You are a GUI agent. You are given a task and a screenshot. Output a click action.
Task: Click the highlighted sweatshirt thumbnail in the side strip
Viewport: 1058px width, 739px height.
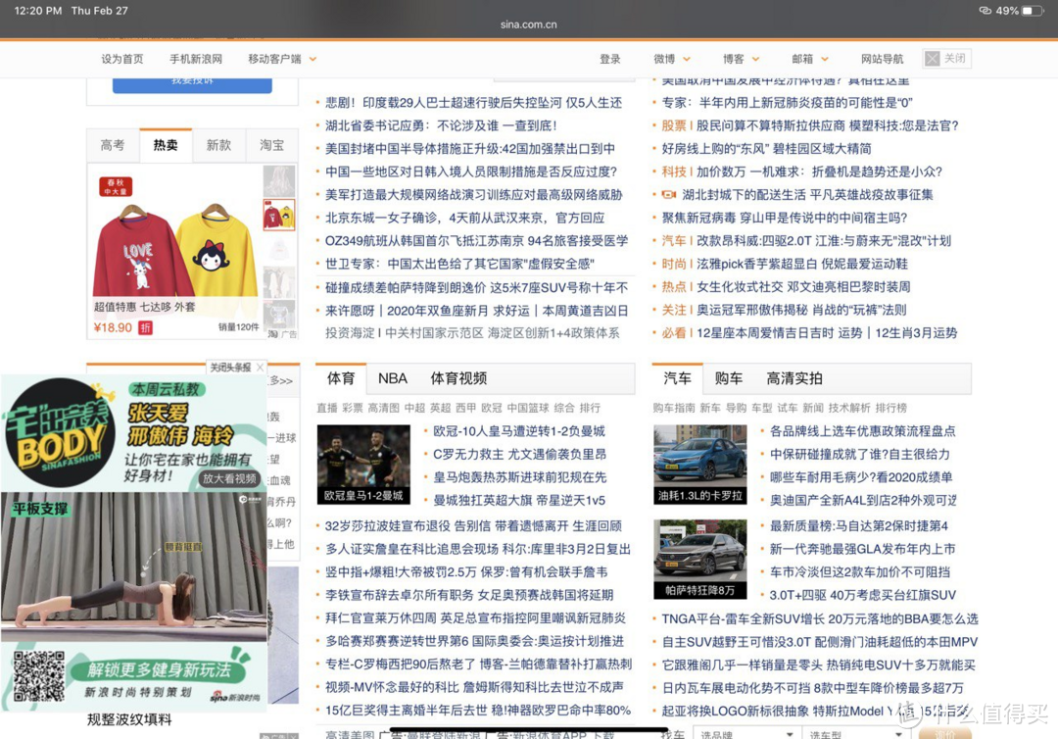(278, 215)
